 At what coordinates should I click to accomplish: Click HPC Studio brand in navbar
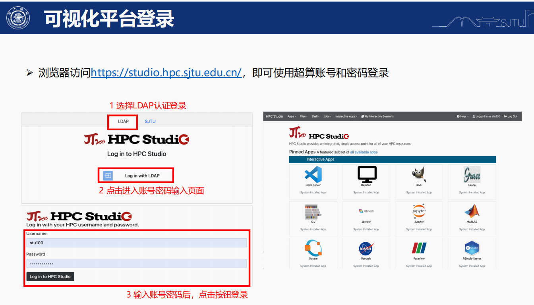274,116
